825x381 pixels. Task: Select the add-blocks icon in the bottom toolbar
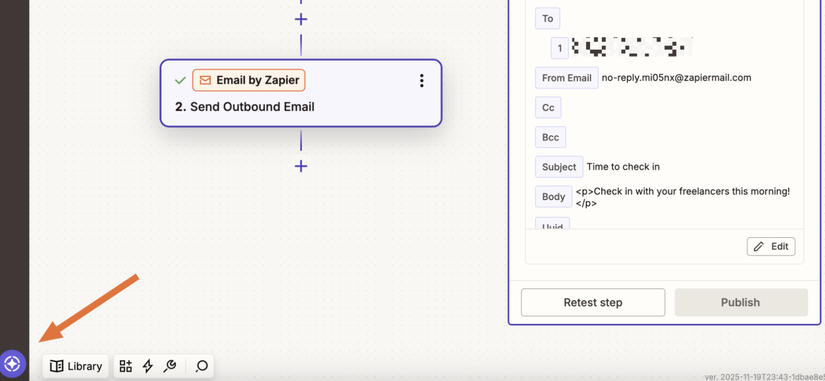point(125,365)
